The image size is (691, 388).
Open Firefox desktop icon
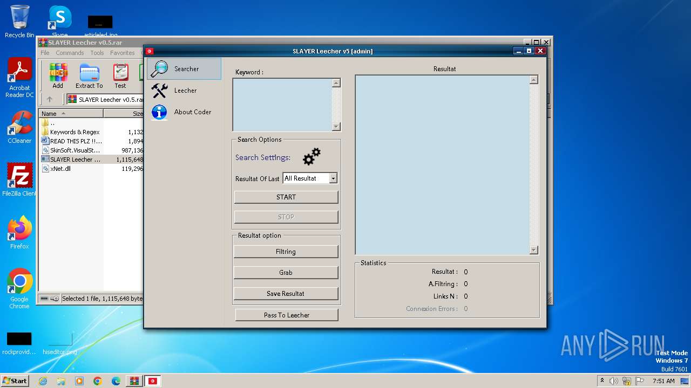click(x=19, y=233)
